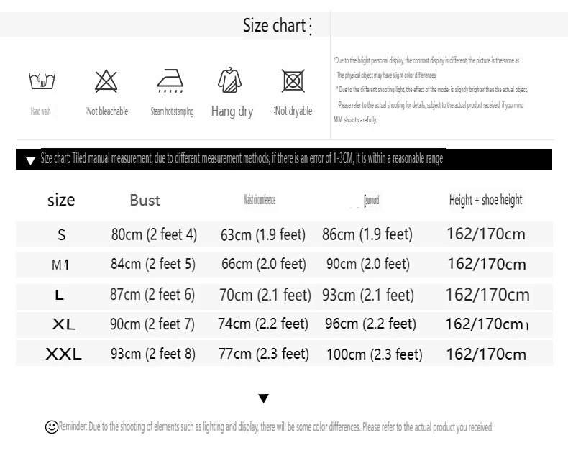The height and width of the screenshot is (453, 568).
Task: Click the white triangle in black bar
Action: [x=30, y=161]
